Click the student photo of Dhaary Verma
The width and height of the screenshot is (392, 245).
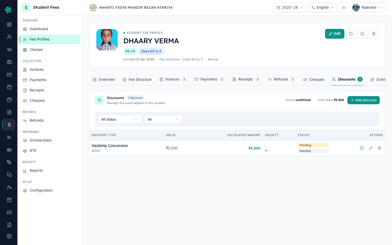tap(107, 40)
